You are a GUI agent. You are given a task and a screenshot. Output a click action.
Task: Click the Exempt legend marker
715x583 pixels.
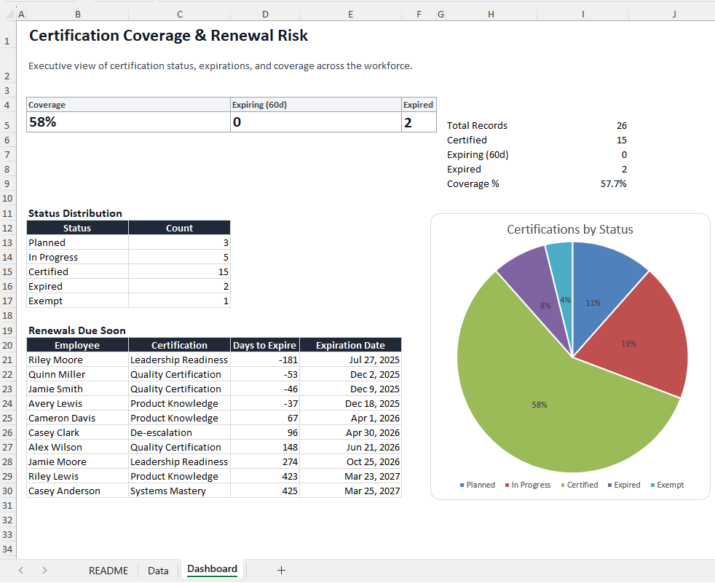click(x=651, y=485)
